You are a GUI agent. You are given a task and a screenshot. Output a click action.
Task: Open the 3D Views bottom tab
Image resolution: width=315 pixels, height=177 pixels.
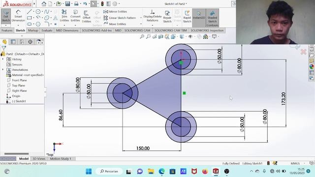(x=39, y=159)
